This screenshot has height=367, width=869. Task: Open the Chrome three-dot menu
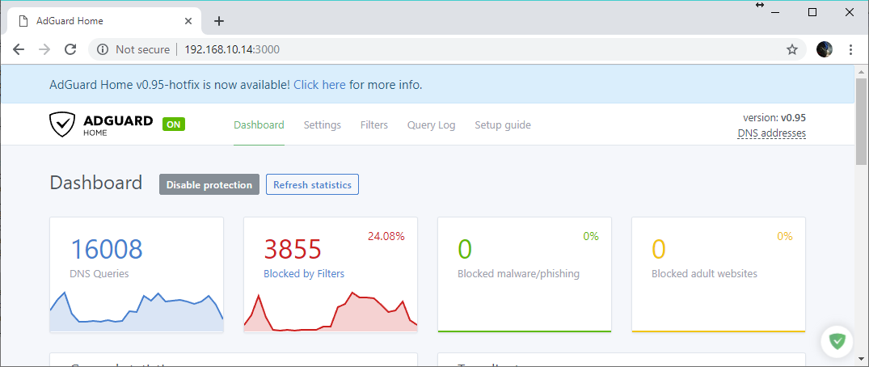[x=850, y=50]
